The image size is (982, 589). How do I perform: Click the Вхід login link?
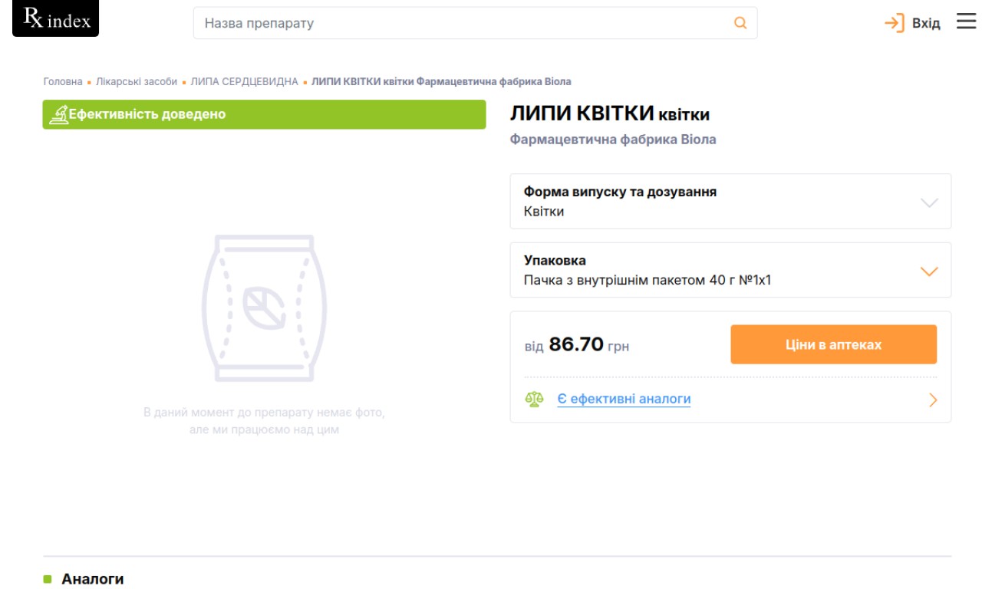pyautogui.click(x=925, y=24)
